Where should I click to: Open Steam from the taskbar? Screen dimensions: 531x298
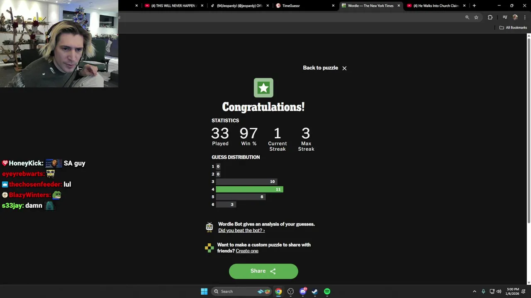pos(315,291)
